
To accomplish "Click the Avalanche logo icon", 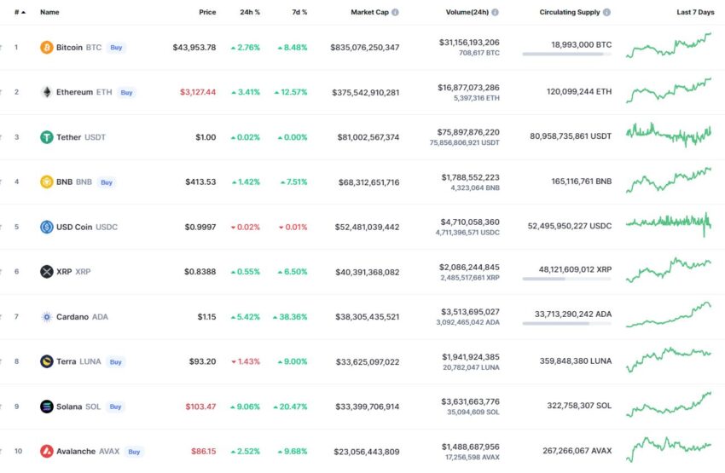I will pos(47,451).
